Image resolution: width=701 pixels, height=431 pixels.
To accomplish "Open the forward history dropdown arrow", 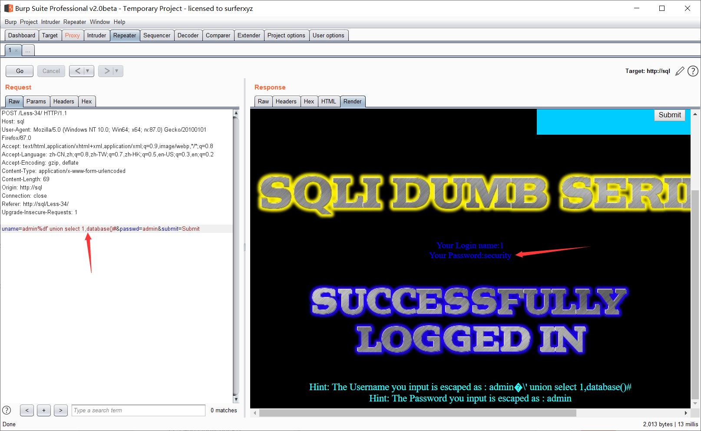I will 117,71.
